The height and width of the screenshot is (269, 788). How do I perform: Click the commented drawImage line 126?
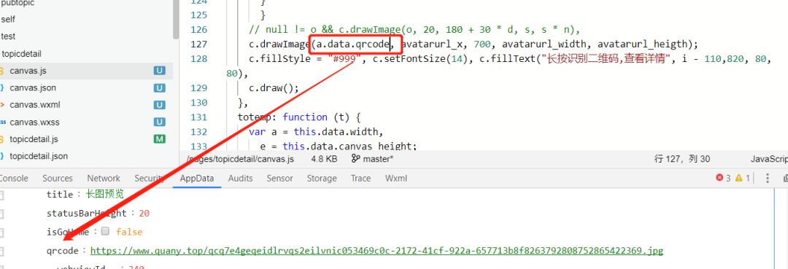(x=414, y=30)
